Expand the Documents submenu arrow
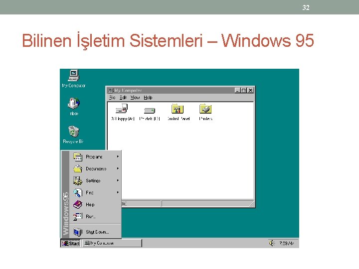This screenshot has height=269, width=359. [x=118, y=168]
